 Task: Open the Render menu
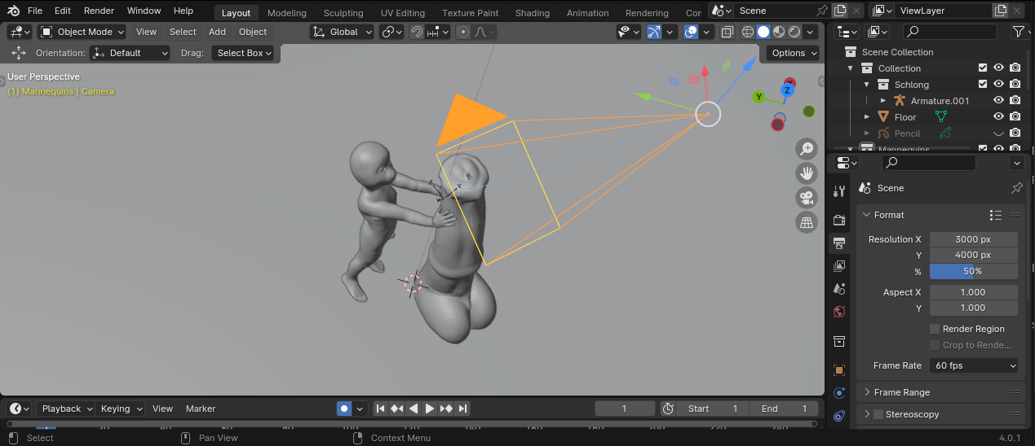99,11
